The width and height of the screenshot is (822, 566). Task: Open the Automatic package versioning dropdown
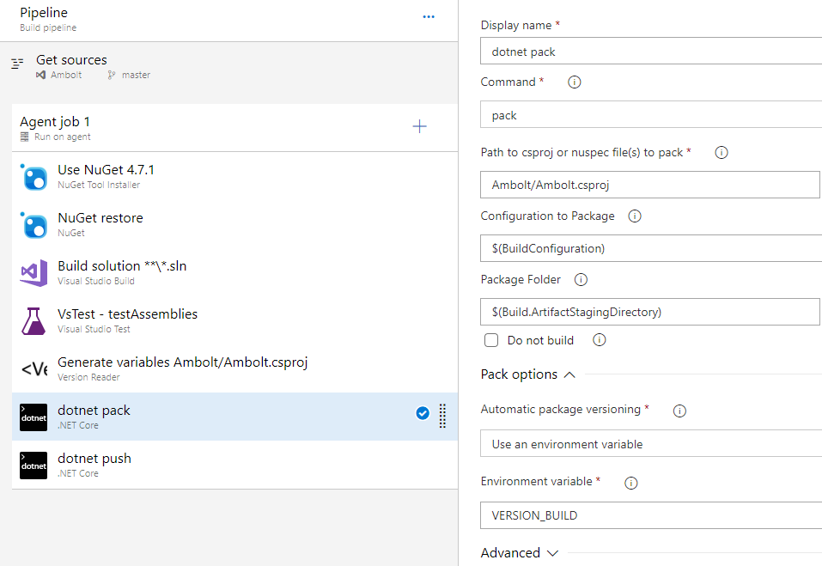click(x=651, y=444)
